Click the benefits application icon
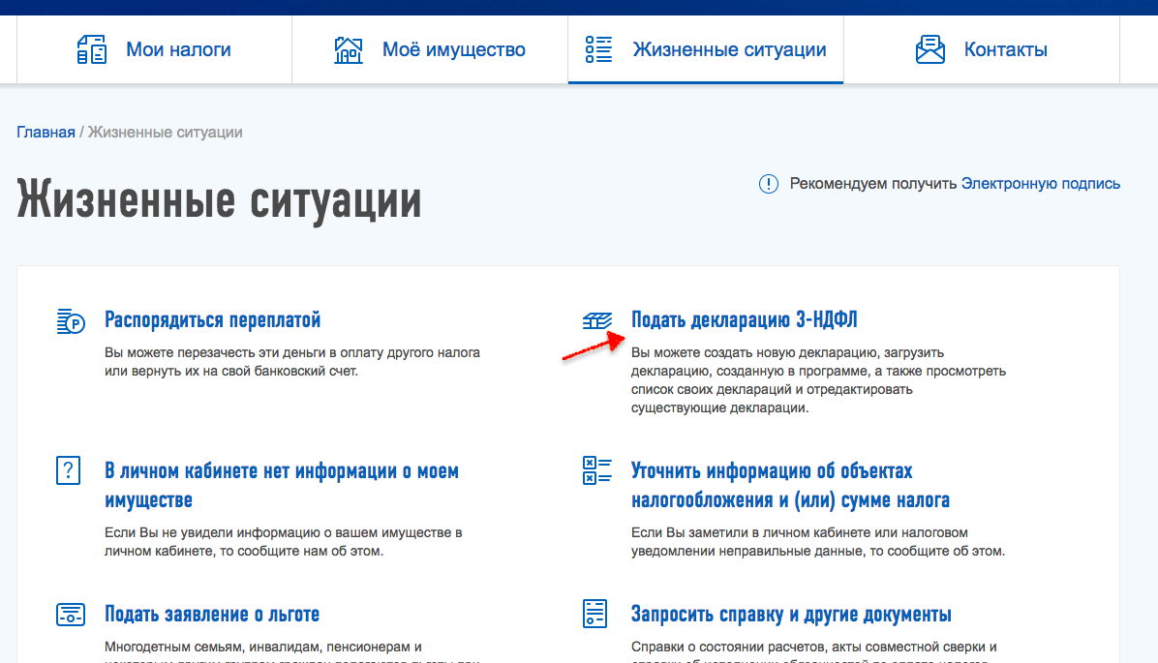 point(71,615)
